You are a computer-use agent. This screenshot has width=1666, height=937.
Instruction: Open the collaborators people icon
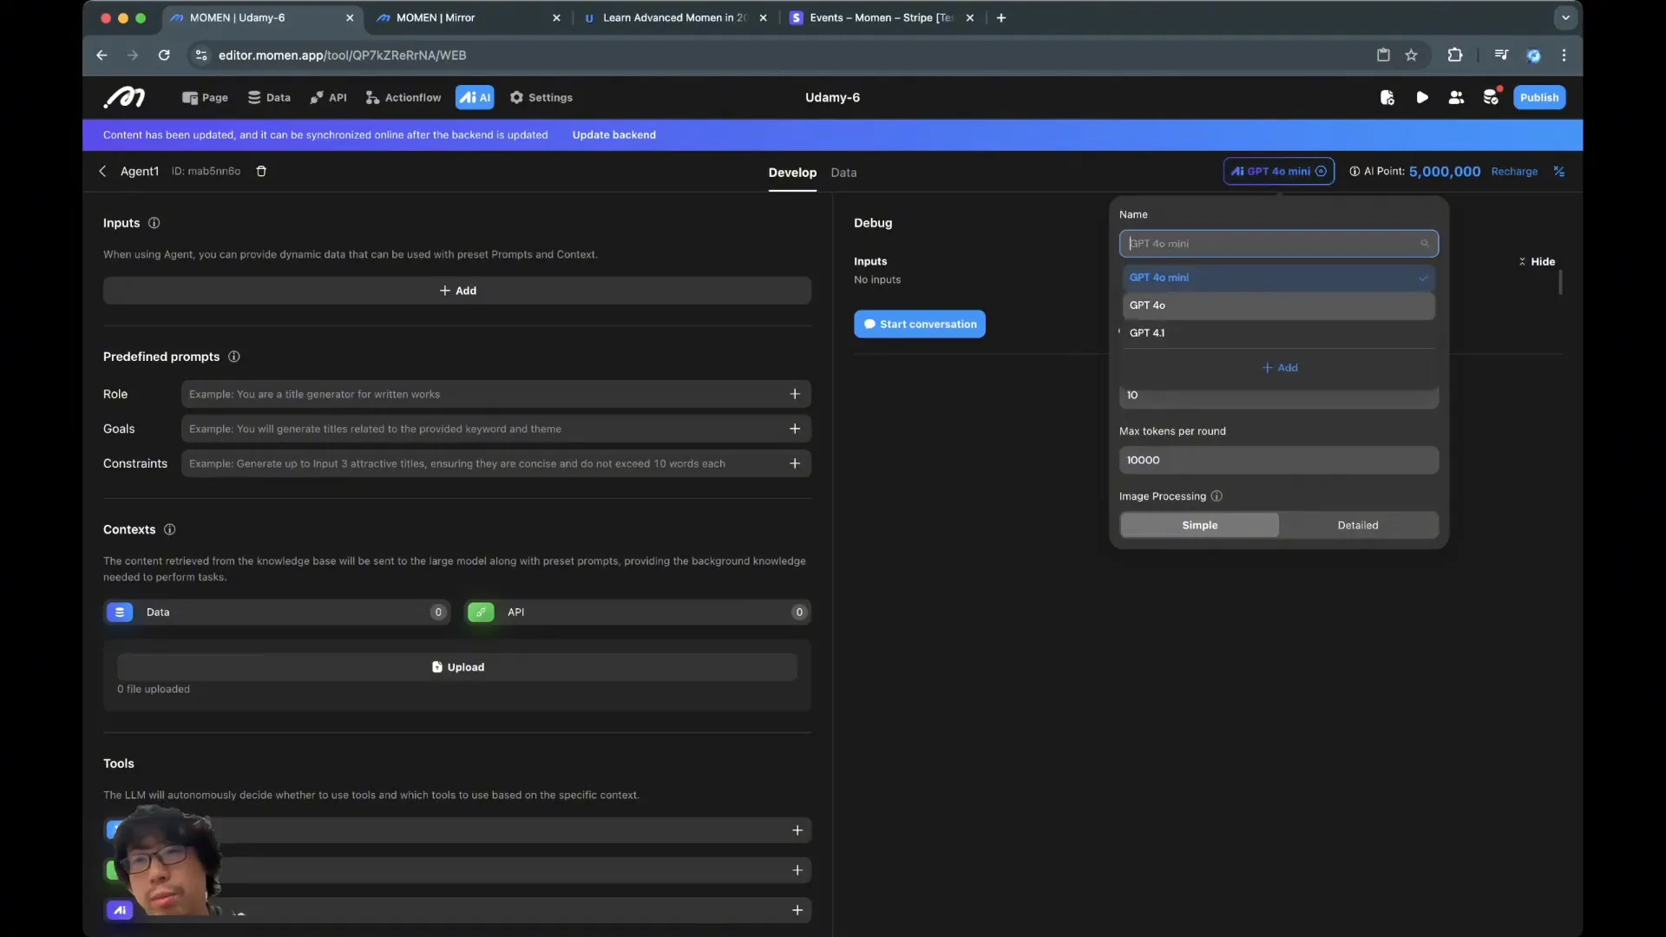(x=1456, y=97)
